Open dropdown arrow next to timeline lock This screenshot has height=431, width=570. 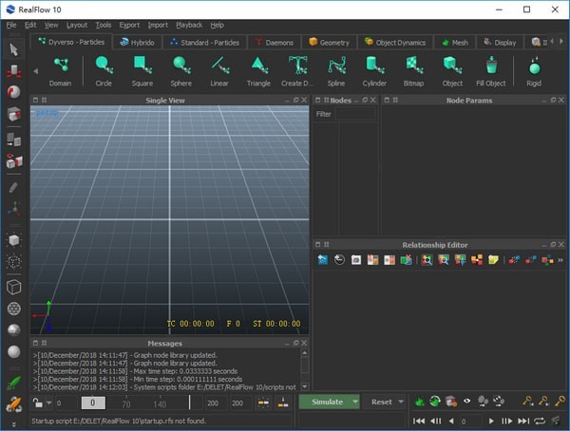click(48, 403)
